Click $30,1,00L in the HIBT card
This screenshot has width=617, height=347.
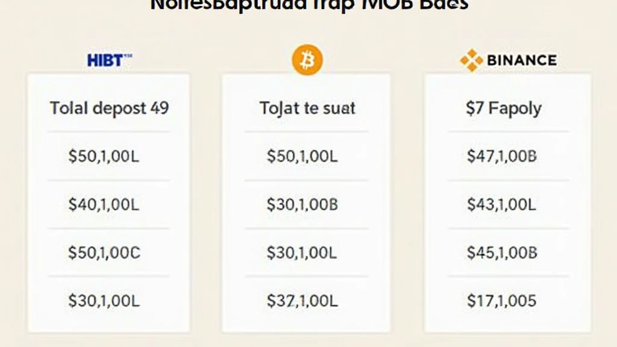(104, 300)
